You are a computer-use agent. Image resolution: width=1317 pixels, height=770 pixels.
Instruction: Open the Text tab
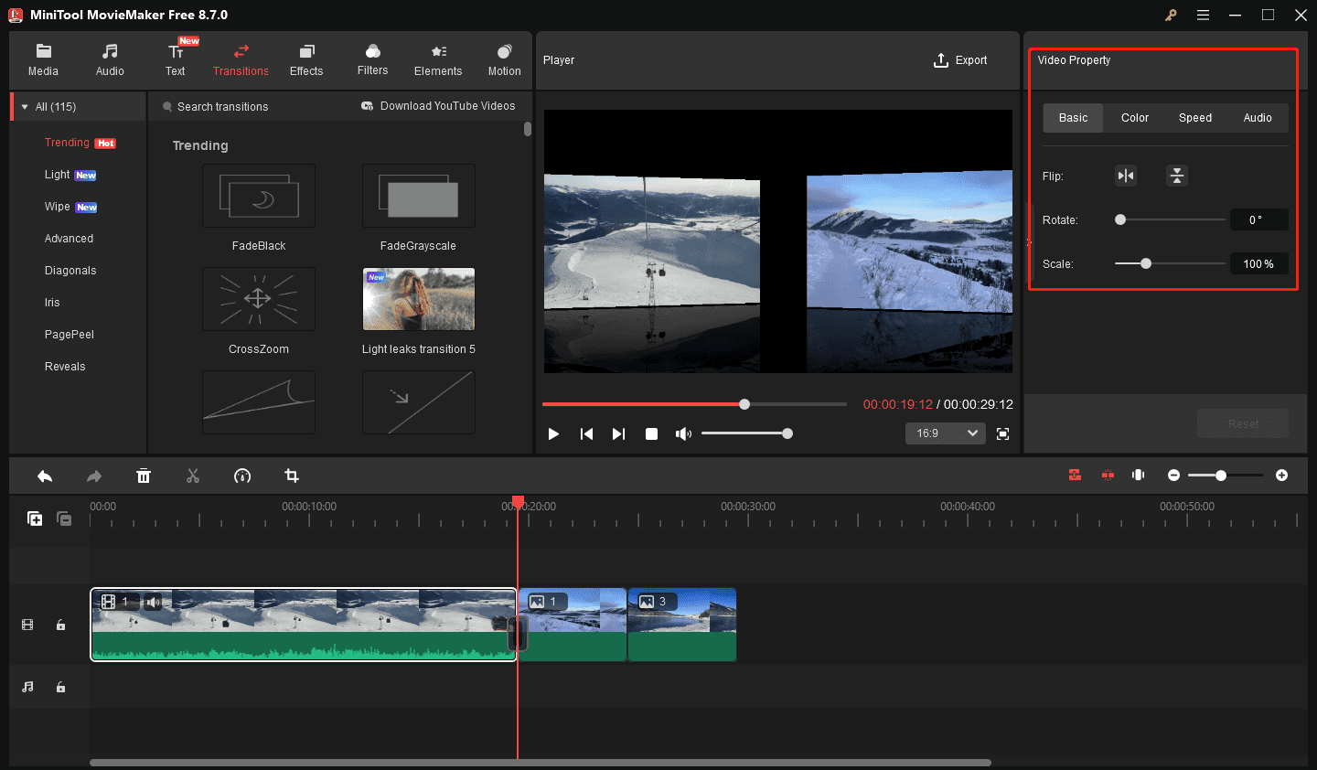[176, 59]
